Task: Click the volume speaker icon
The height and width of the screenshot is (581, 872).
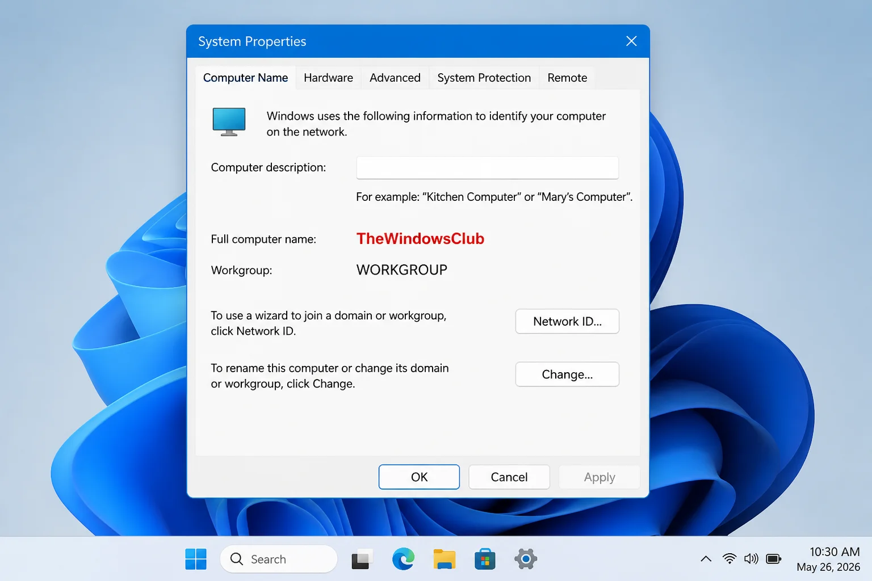Action: (751, 559)
